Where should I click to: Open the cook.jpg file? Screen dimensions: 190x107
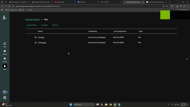(41, 37)
